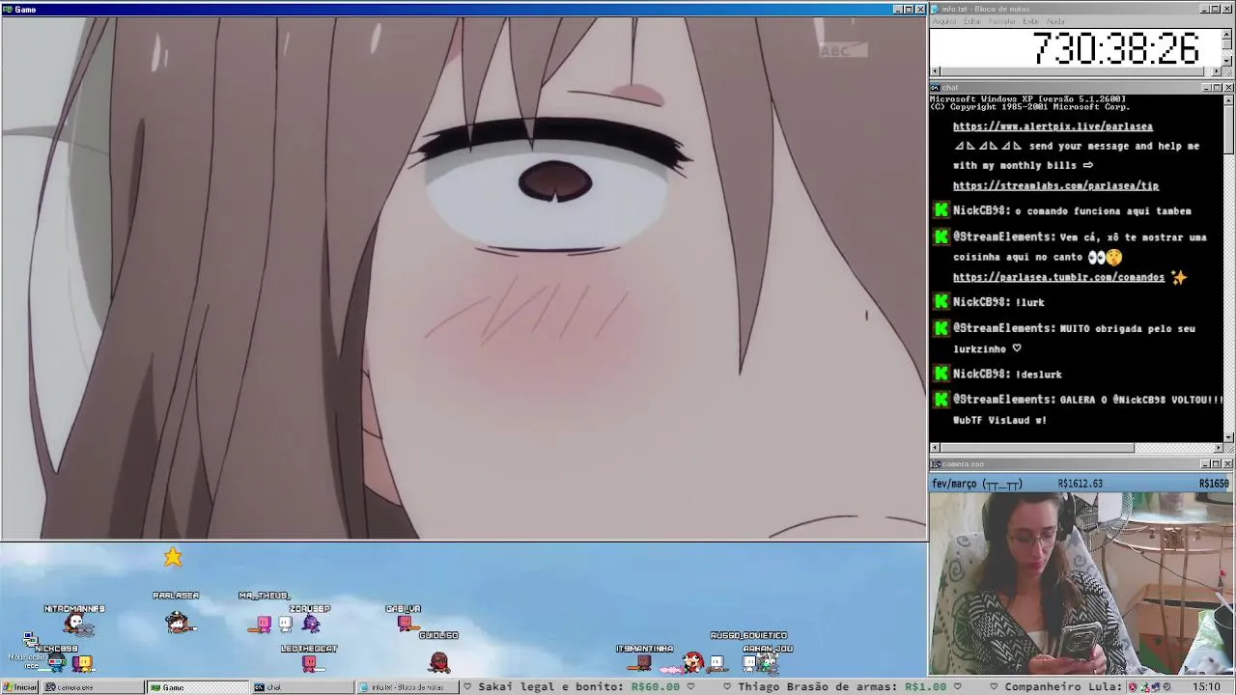Open the Exibir menu in Bloco de notas
Image resolution: width=1236 pixels, height=695 pixels.
1031,21
